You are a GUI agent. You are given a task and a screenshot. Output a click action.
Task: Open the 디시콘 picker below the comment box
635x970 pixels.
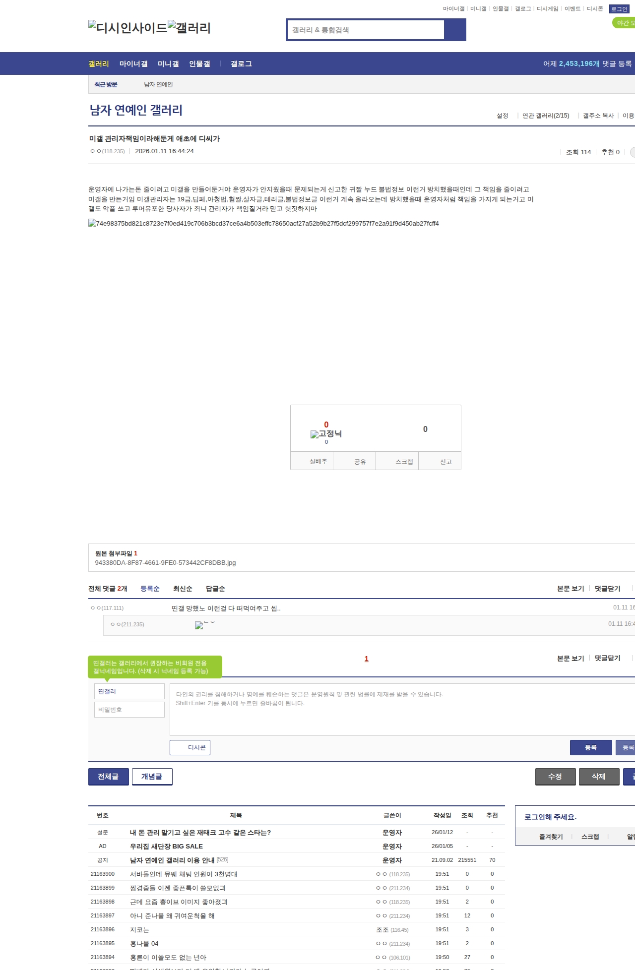tap(190, 747)
